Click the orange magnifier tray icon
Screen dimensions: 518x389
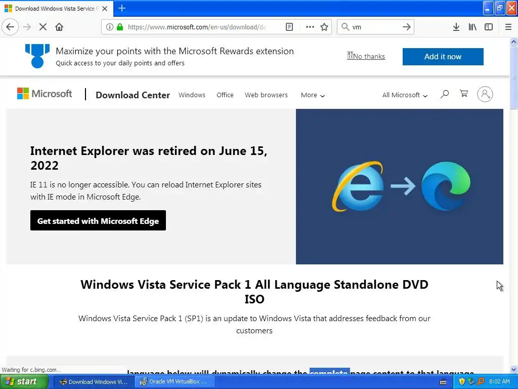point(481,382)
